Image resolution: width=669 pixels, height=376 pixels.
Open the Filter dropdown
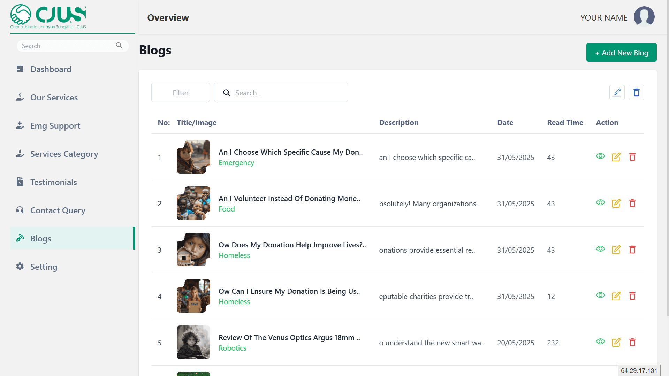(180, 93)
